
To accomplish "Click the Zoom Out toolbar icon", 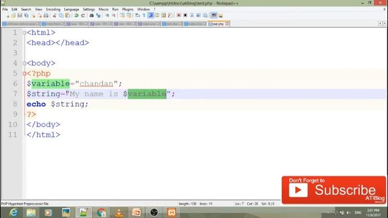I will pyautogui.click(x=114, y=15).
